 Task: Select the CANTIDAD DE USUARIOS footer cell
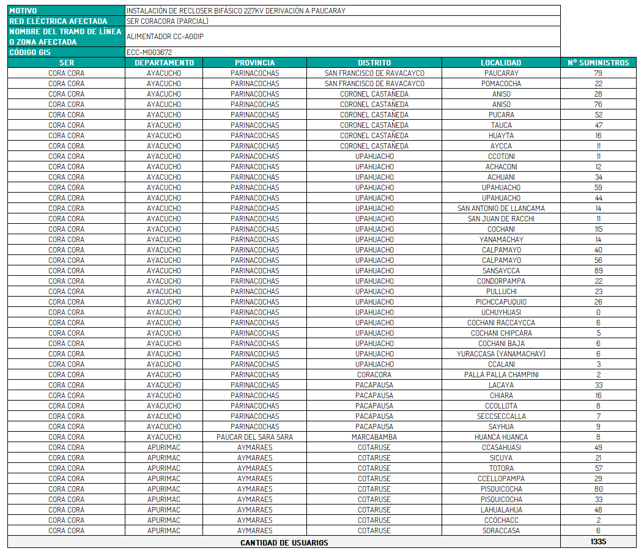coord(284,542)
